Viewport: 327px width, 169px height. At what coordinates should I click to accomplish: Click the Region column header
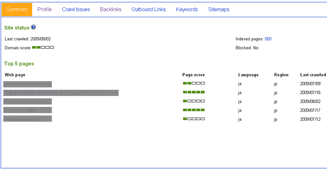[281, 75]
